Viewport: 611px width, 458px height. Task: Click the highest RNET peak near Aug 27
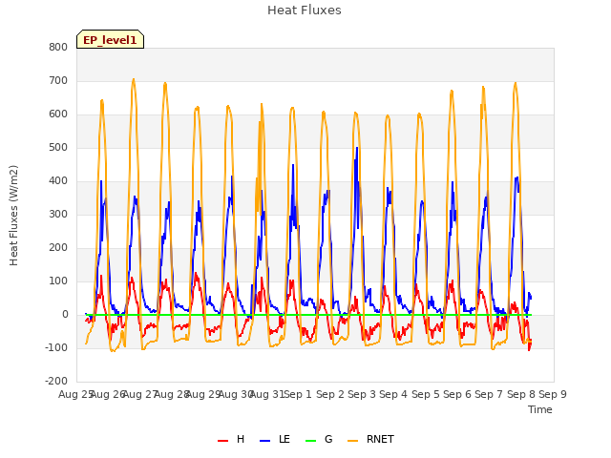[x=134, y=79]
